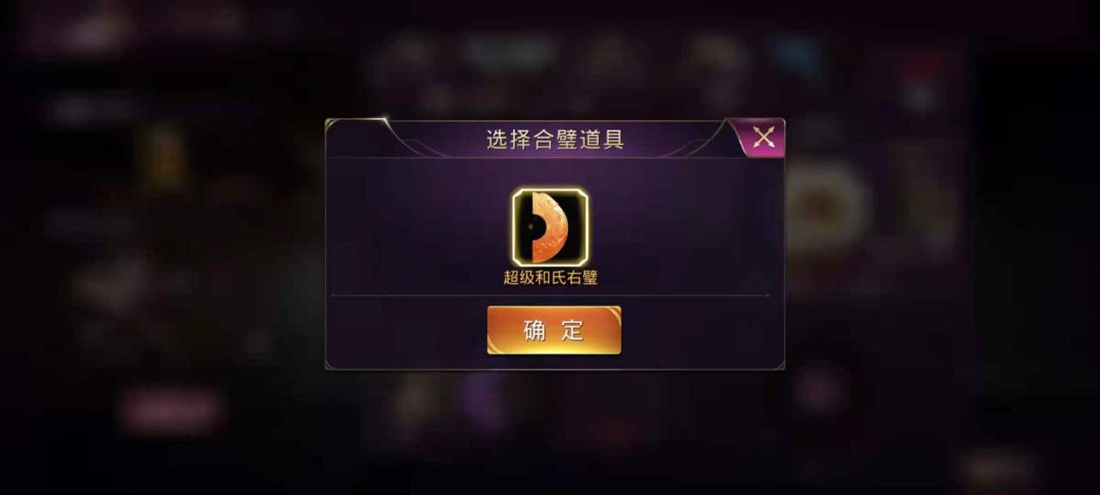Click the crossed-swords X icon in the pink corner

pyautogui.click(x=763, y=137)
